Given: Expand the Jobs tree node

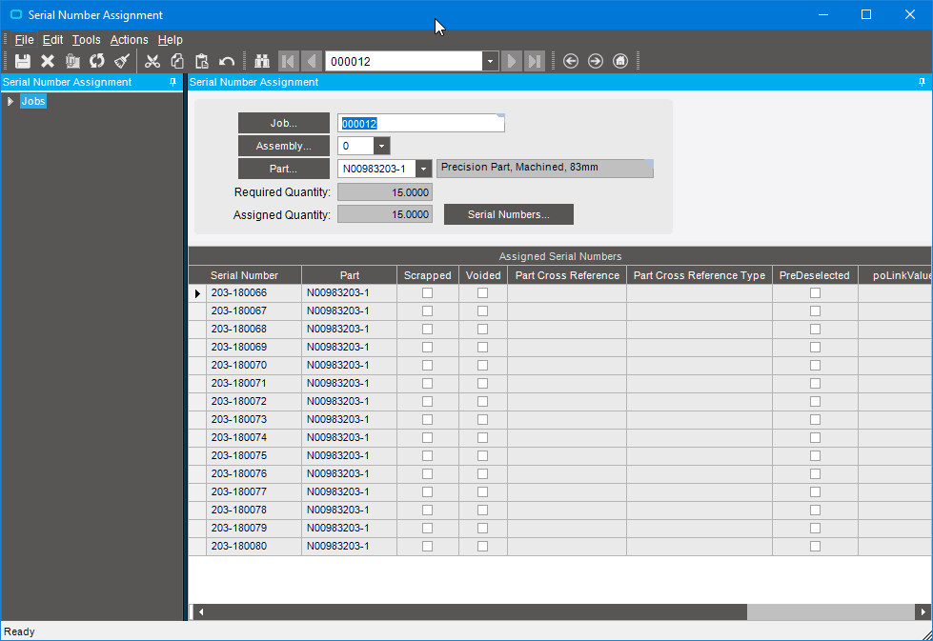Looking at the screenshot, I should tap(10, 102).
